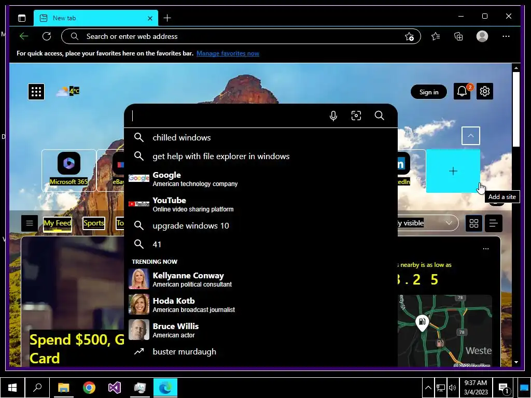
Task: Open the Microsoft 365 quick link
Action: [x=69, y=170]
